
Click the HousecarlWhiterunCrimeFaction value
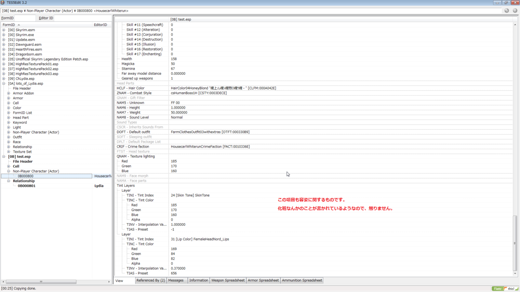(x=209, y=147)
